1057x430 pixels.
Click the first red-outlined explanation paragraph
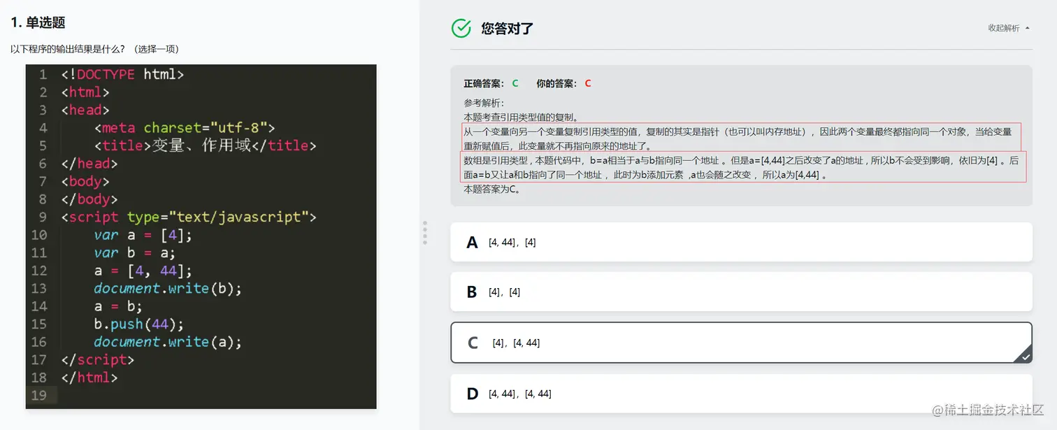(x=740, y=138)
